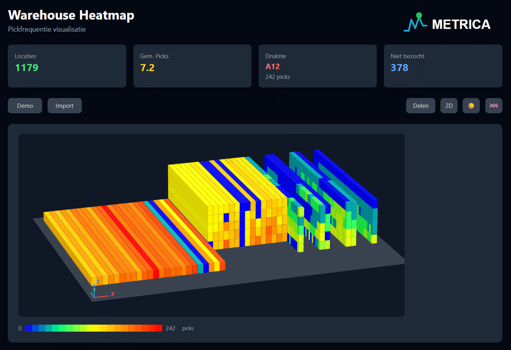This screenshot has width=511, height=350.
Task: Click the Delen share button
Action: pos(421,106)
